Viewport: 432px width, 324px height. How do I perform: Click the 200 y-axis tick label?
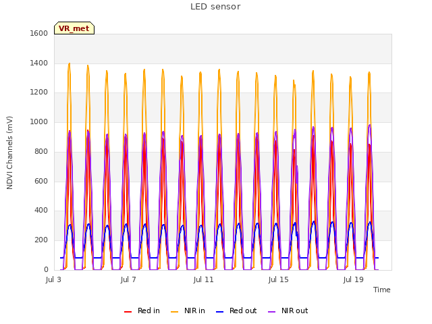41,240
